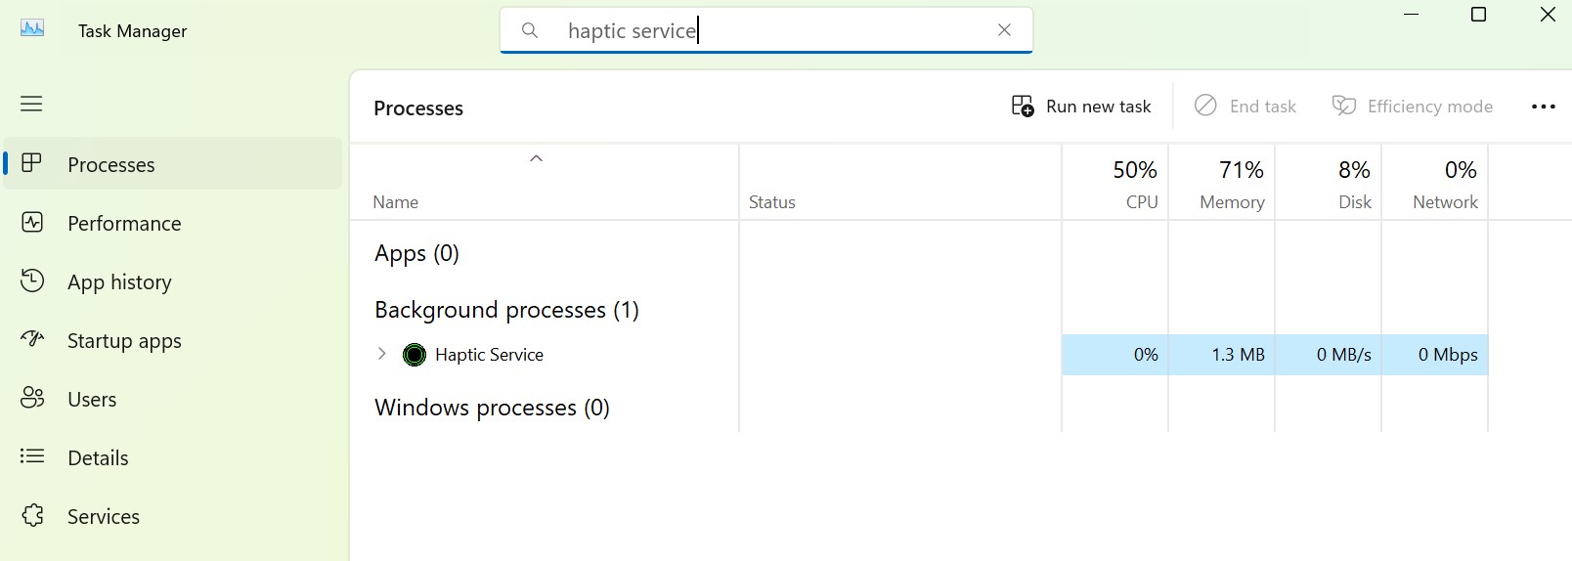Click the Haptic Service process icon
1572x561 pixels.
point(415,355)
